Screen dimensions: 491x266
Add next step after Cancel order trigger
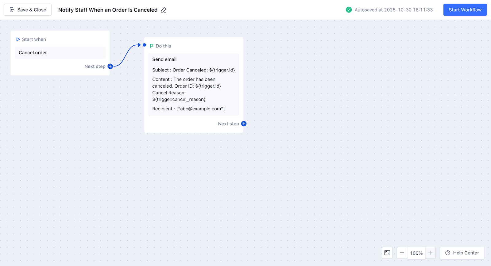click(110, 66)
